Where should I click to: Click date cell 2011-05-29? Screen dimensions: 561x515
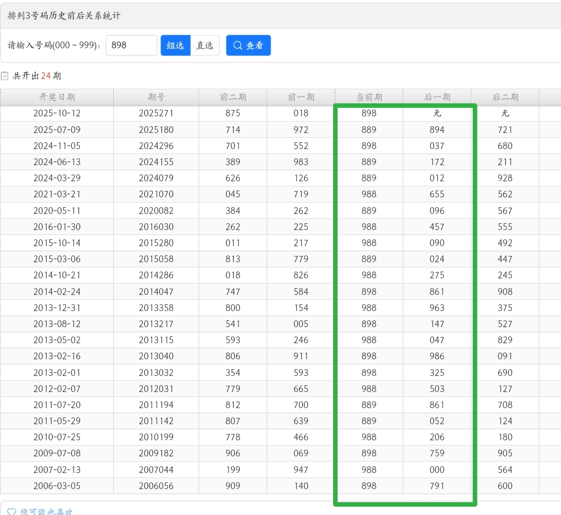[57, 421]
